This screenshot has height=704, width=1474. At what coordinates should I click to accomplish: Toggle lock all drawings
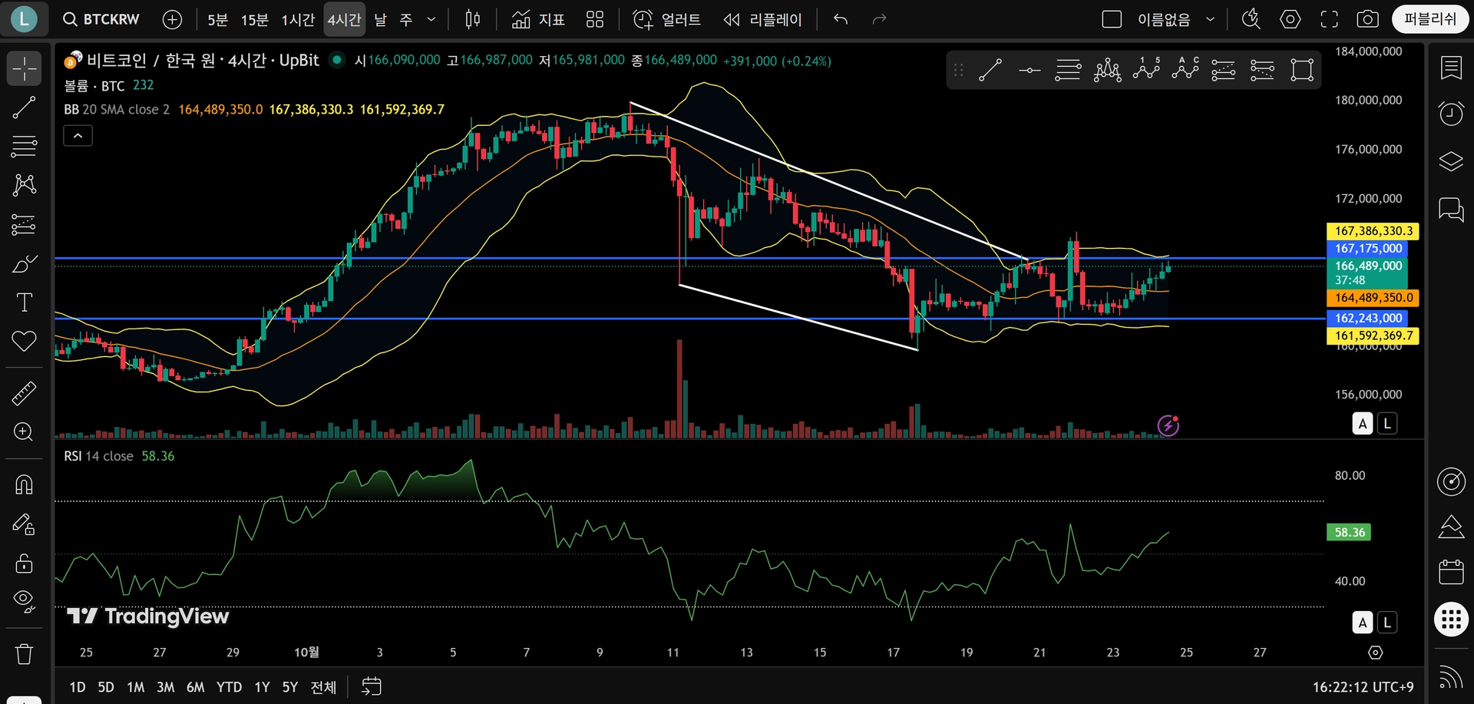pyautogui.click(x=24, y=564)
